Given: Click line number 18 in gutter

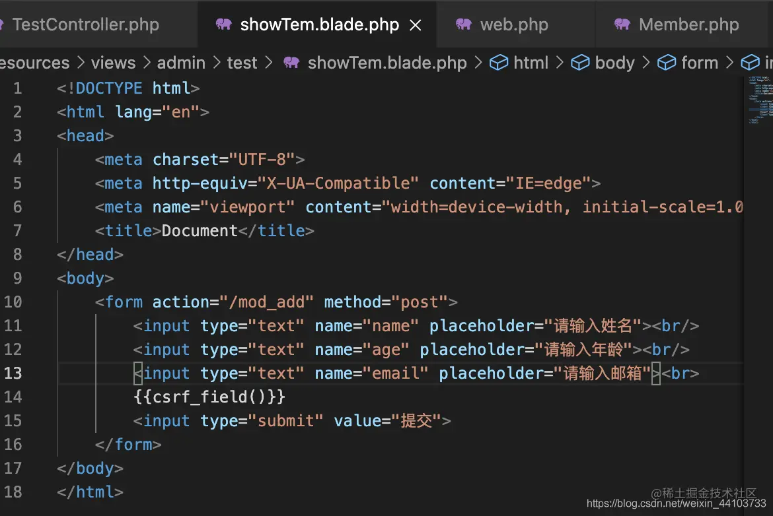Looking at the screenshot, I should point(13,492).
